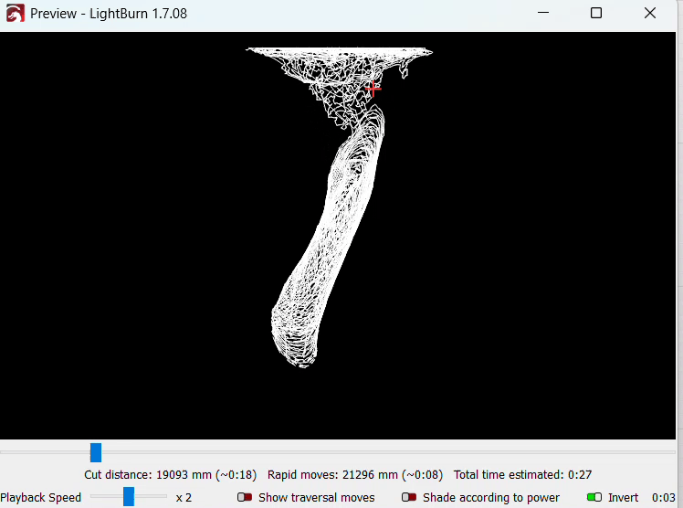
Task: Click the Show traversal moves label text
Action: pos(316,498)
